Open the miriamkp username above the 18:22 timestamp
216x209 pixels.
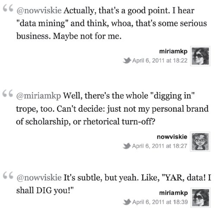173,51
